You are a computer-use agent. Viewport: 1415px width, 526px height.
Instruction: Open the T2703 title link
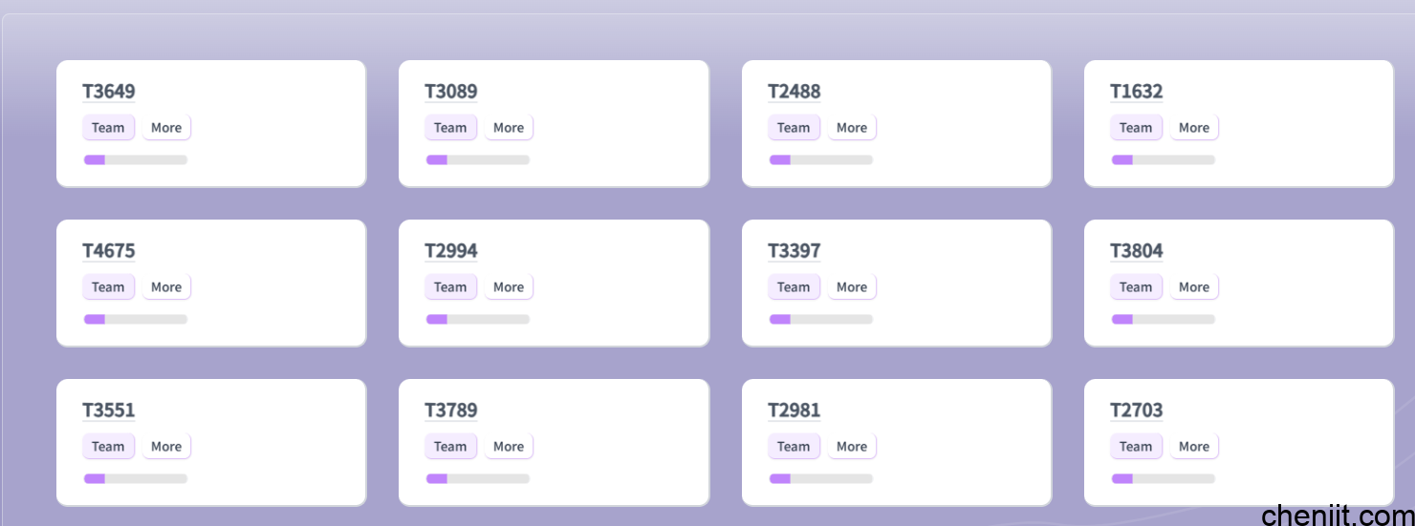click(1136, 410)
